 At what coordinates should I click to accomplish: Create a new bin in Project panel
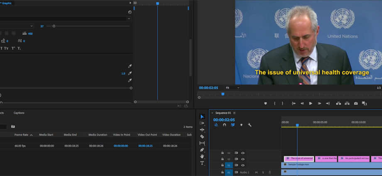(13, 127)
